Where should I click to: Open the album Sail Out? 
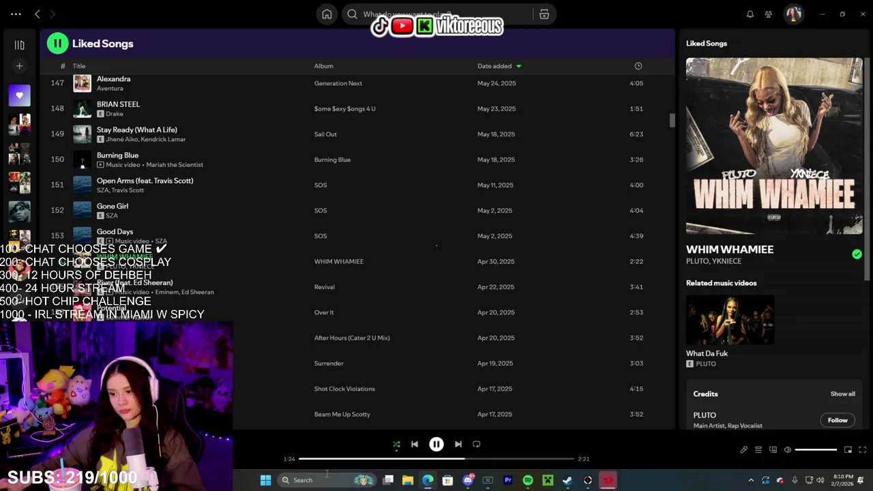(x=325, y=134)
